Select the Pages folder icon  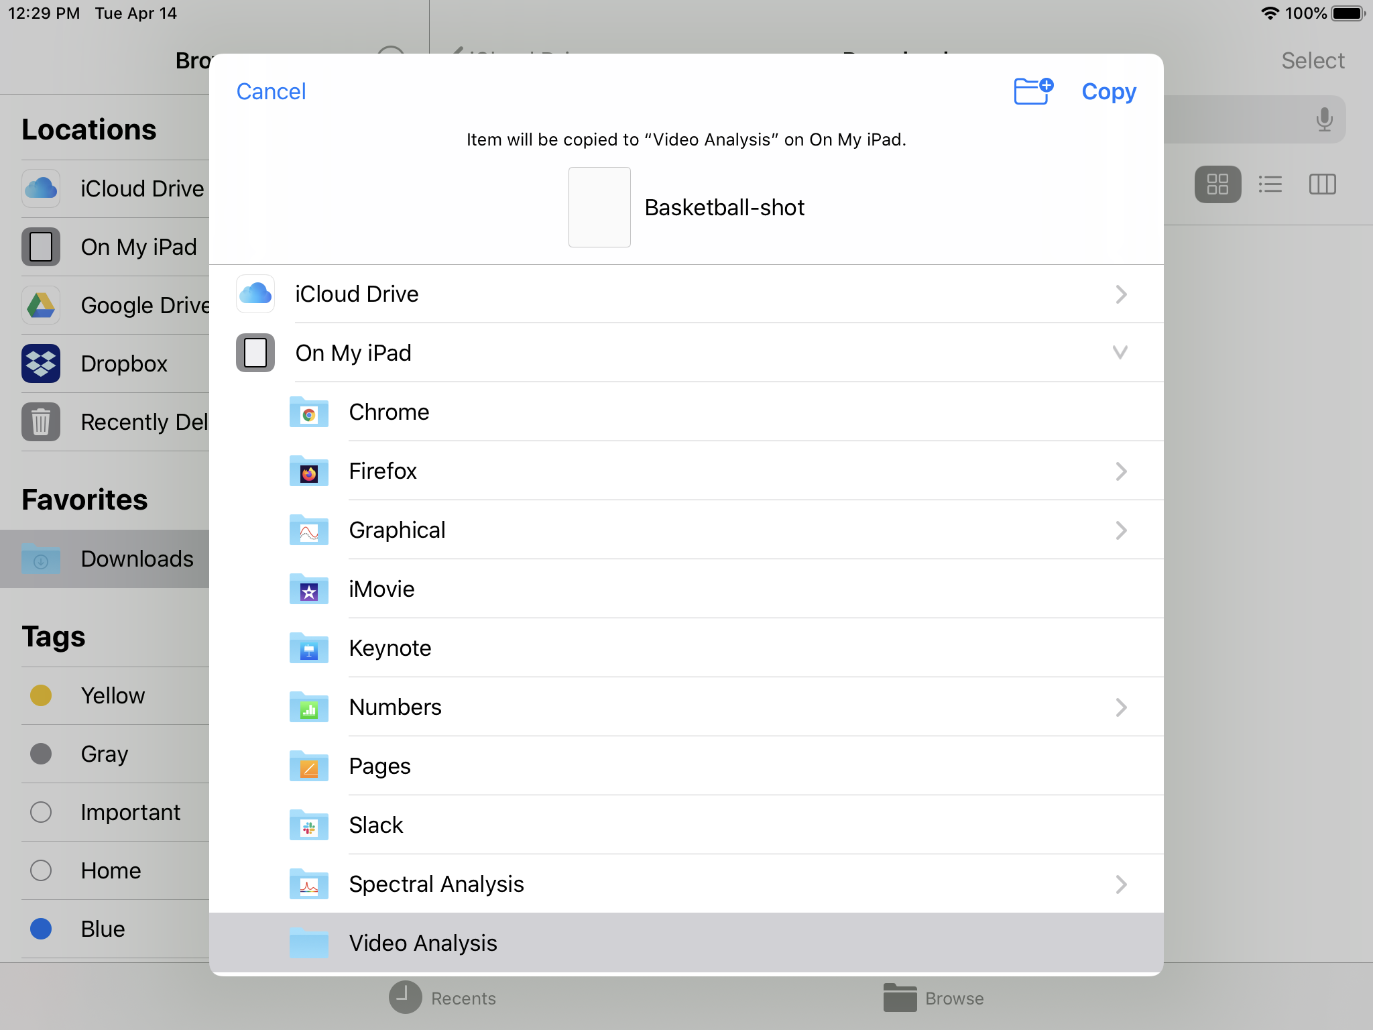point(308,766)
